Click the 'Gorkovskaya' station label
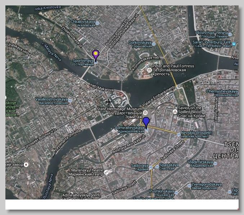Image resolution: width=244 pixels, height=215 pixels. click(140, 43)
